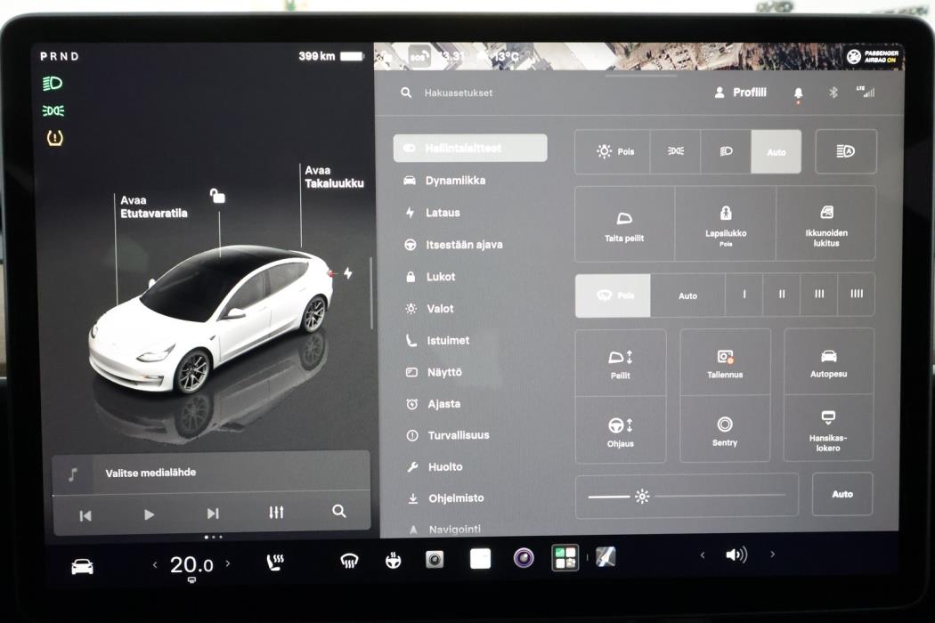The image size is (935, 623).
Task: Skip to previous track
Action: coord(85,515)
